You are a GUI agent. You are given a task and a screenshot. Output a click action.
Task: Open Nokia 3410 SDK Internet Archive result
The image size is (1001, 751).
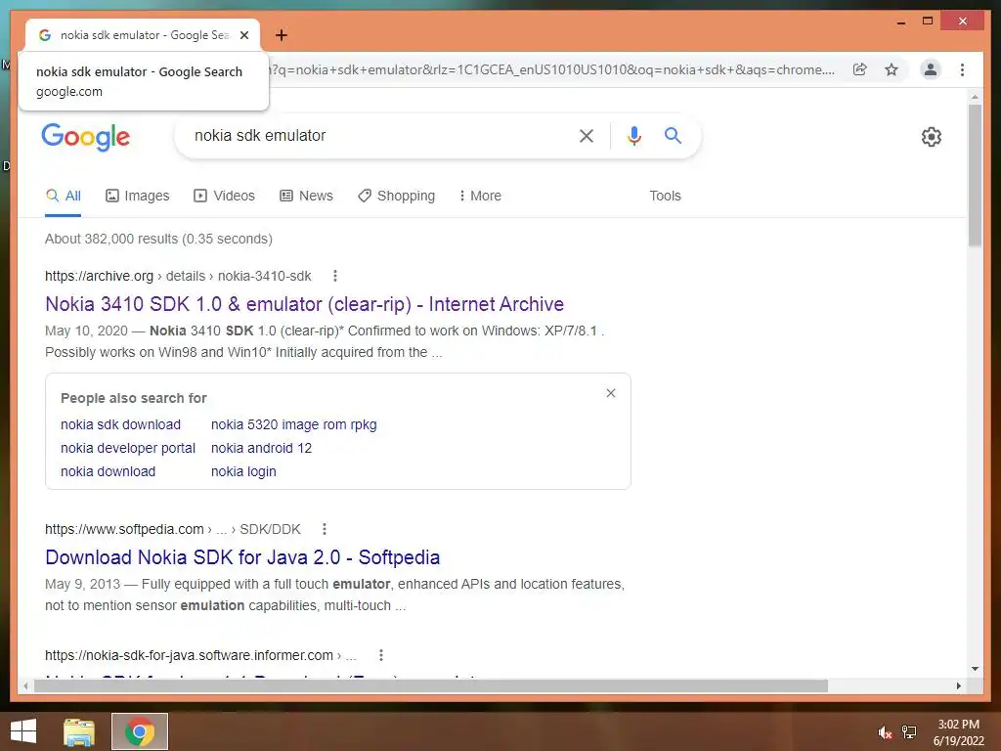[x=304, y=304]
